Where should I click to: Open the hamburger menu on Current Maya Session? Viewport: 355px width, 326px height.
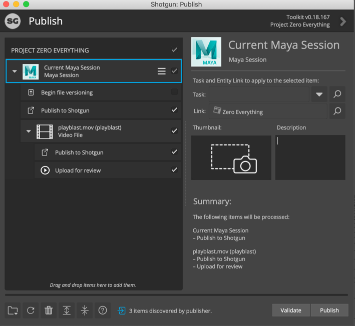point(161,71)
